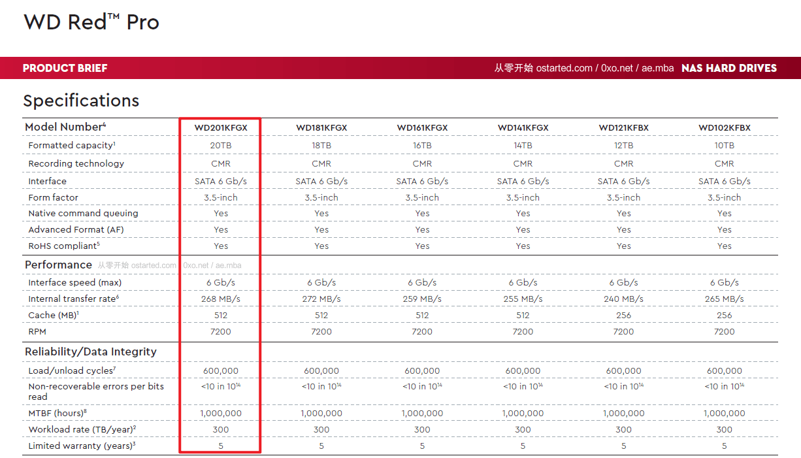Screen dimensions: 801x458
Task: Select model number WD121KFBX
Action: pyautogui.click(x=623, y=128)
